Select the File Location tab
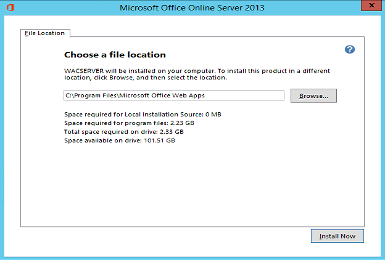This screenshot has height=260, width=385. [x=44, y=33]
